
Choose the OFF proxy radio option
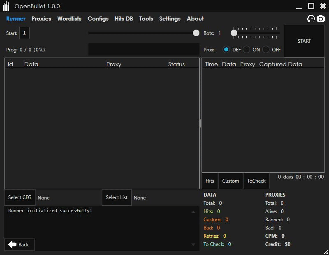(x=266, y=49)
